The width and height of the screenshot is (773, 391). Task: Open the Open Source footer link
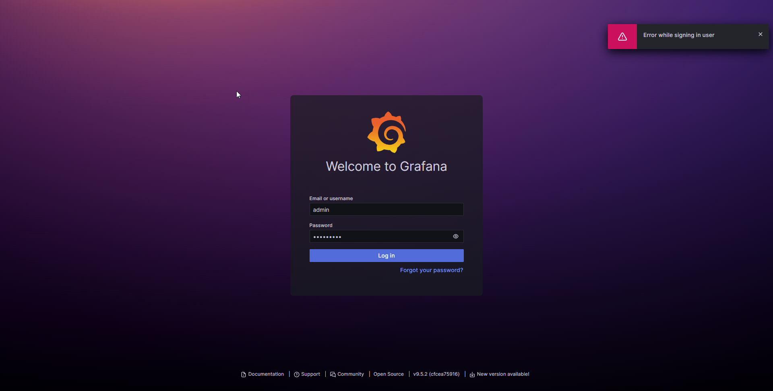coord(389,374)
